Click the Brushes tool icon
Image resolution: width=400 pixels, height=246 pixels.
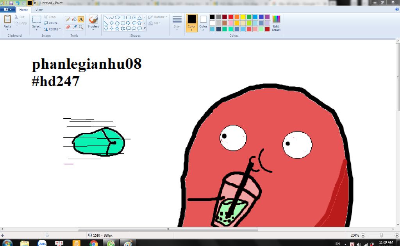pos(93,20)
